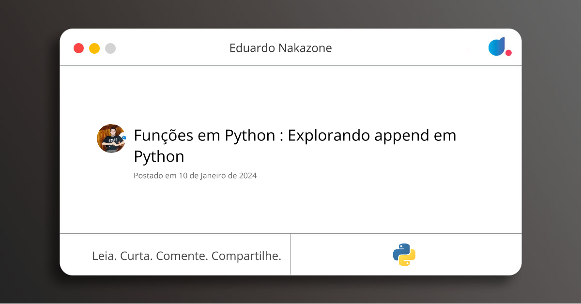581x304 pixels.
Task: Click the Eduardo Nakazone header name
Action: 280,48
